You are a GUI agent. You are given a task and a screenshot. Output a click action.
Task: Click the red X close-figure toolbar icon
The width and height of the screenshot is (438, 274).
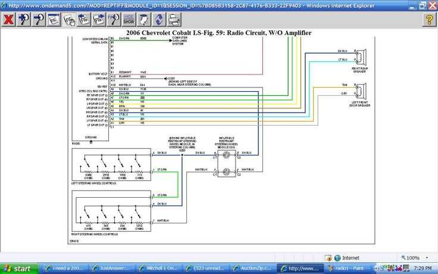click(x=9, y=20)
